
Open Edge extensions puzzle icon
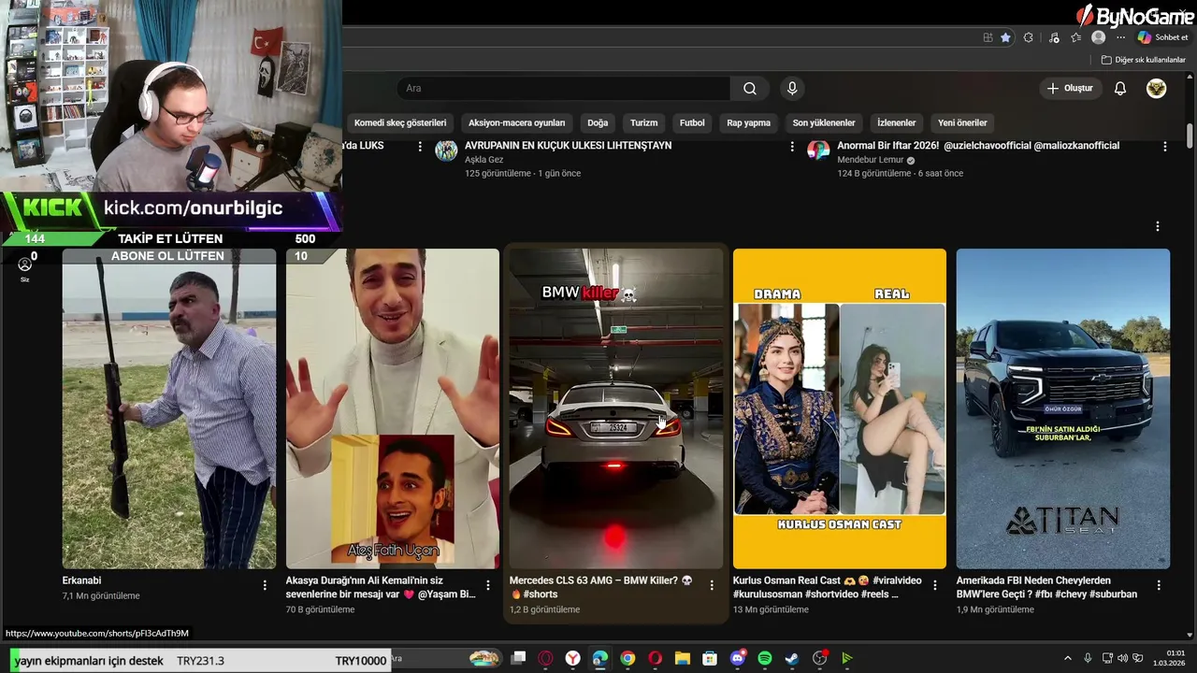(x=1029, y=37)
